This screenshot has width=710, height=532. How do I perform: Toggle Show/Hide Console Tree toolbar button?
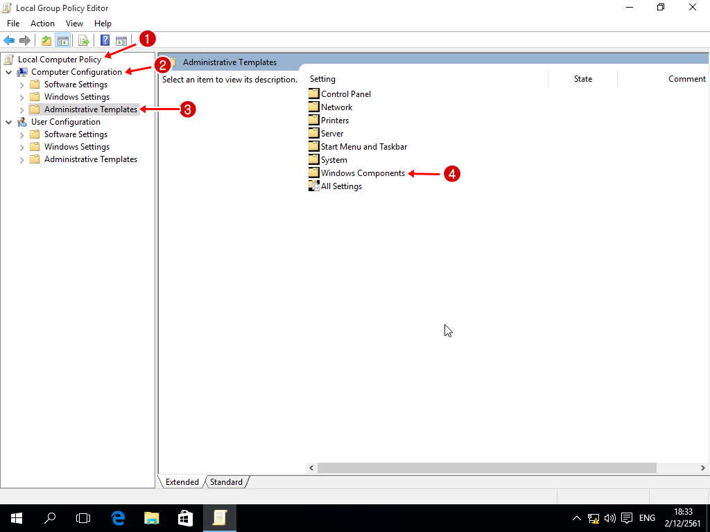pos(62,41)
